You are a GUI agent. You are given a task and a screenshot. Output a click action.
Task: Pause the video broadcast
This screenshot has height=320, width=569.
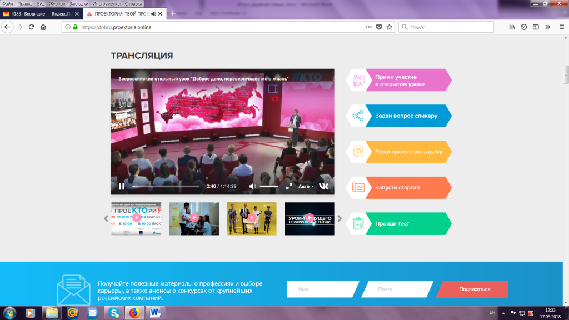[x=122, y=186]
